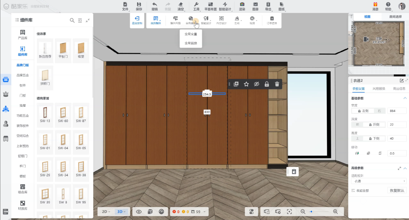Screen dimensions: 409x220
Task: Open 消息 messages gift icon
Action: (375, 6)
